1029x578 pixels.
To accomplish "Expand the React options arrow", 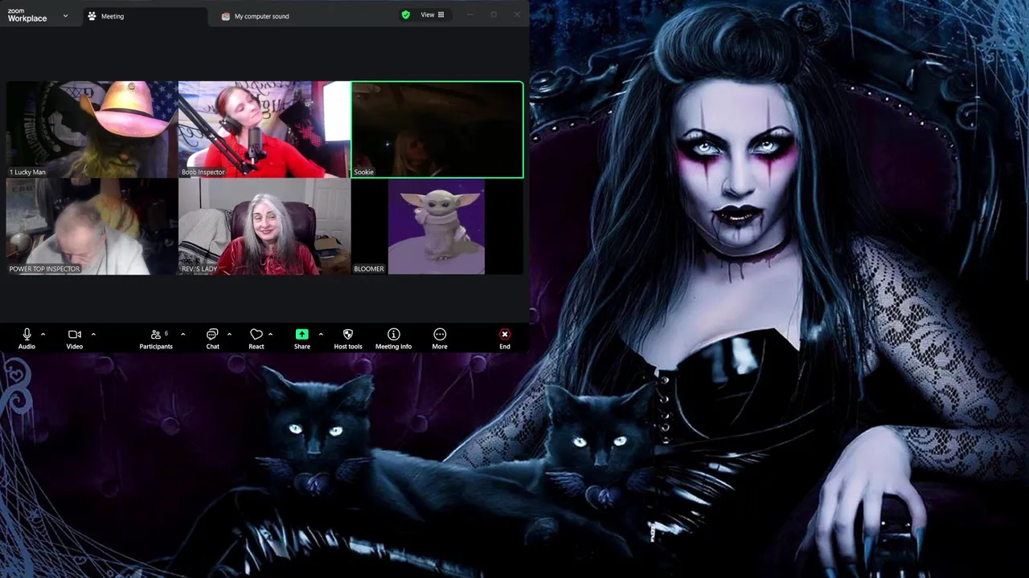I will click(x=270, y=334).
